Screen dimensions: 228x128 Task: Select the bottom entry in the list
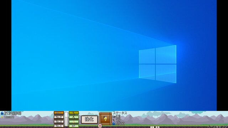pos(59,126)
